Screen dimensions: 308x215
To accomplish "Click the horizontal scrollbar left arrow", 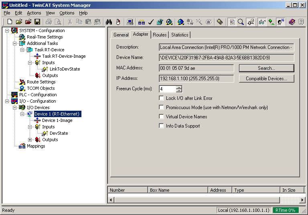I will pos(111,200).
